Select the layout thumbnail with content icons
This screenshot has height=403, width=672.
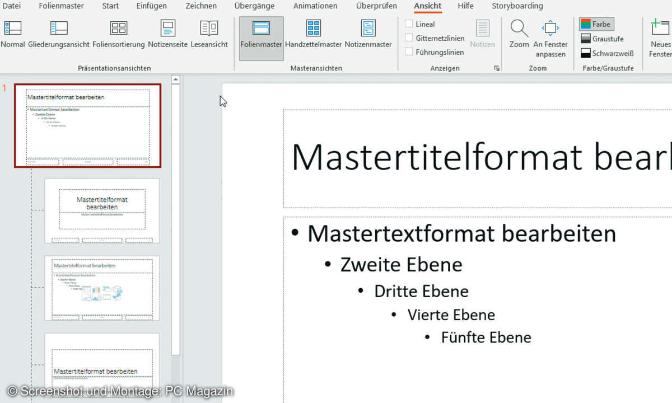pos(102,288)
